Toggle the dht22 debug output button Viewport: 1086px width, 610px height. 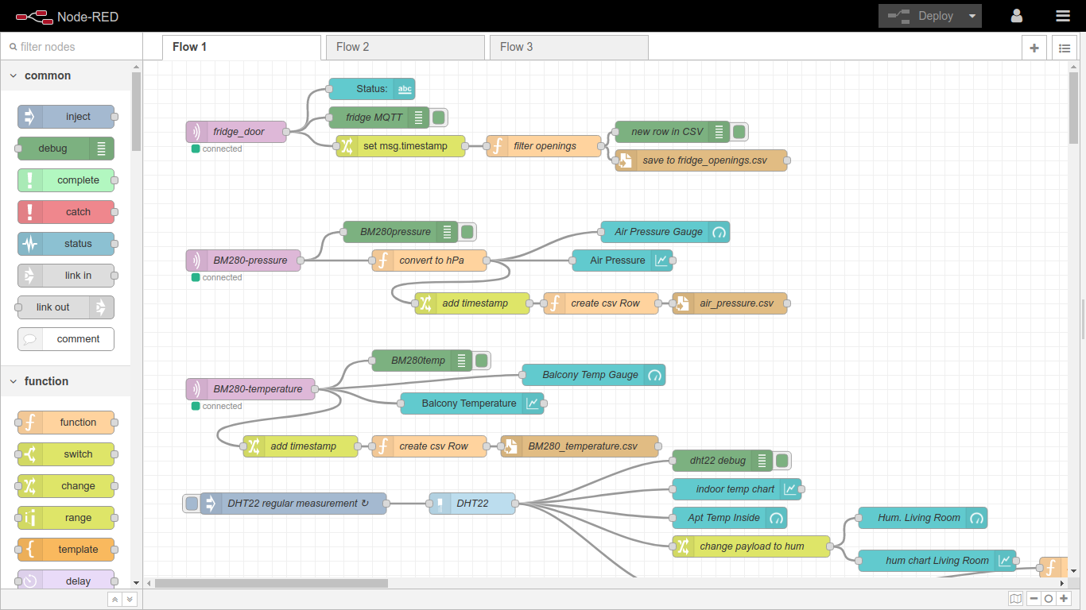782,461
